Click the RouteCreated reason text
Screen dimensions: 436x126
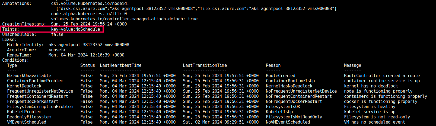pos(281,76)
